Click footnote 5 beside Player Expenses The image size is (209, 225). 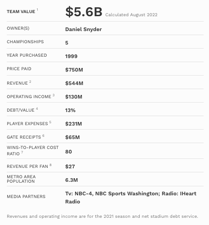click(x=50, y=122)
